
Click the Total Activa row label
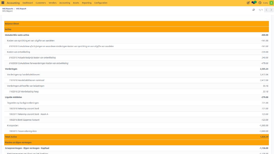point(11,137)
